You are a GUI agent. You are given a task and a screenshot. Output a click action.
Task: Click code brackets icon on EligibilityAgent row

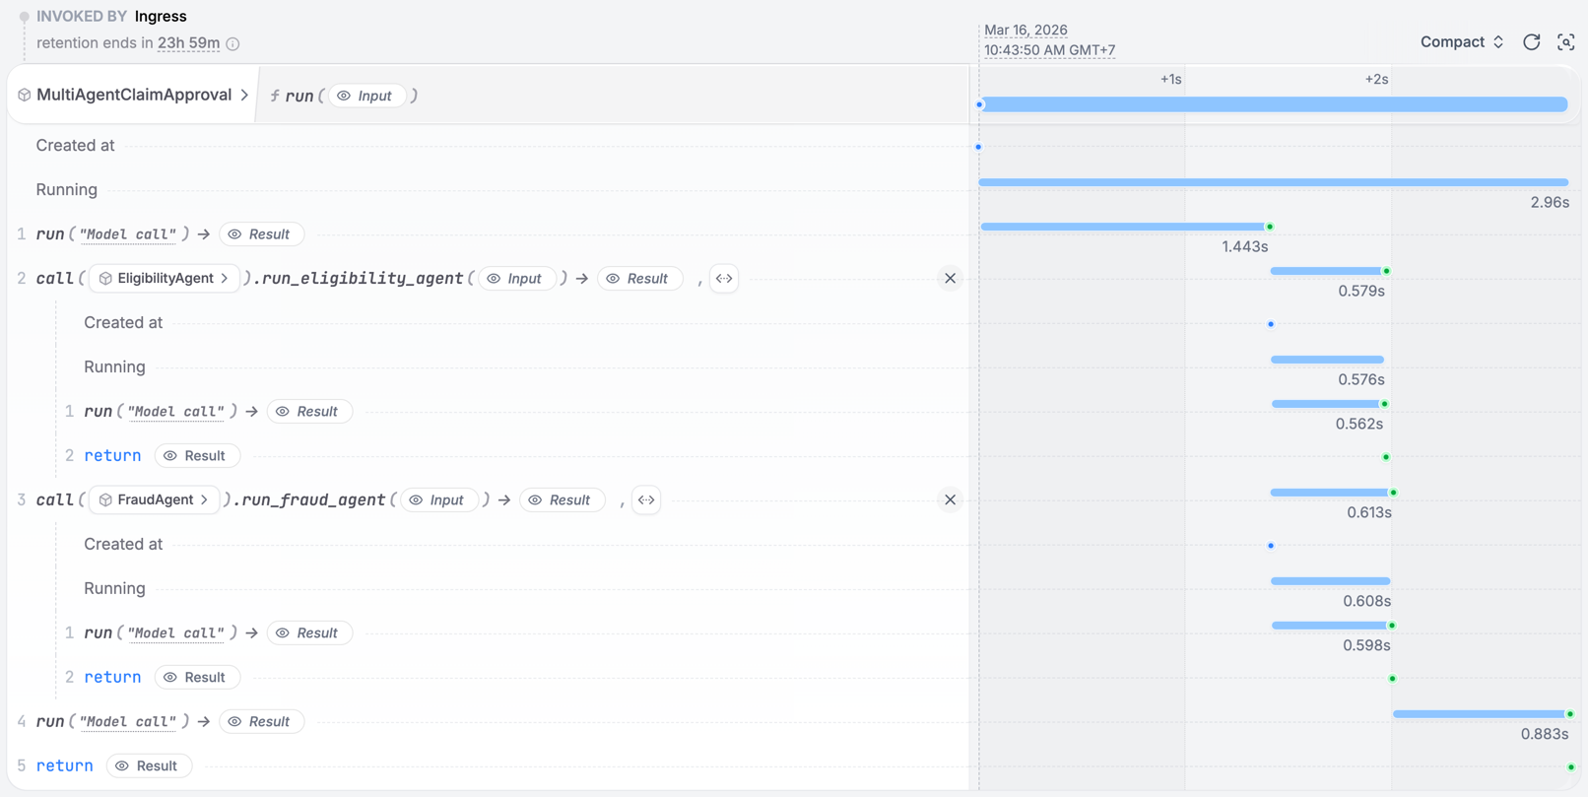pyautogui.click(x=724, y=279)
